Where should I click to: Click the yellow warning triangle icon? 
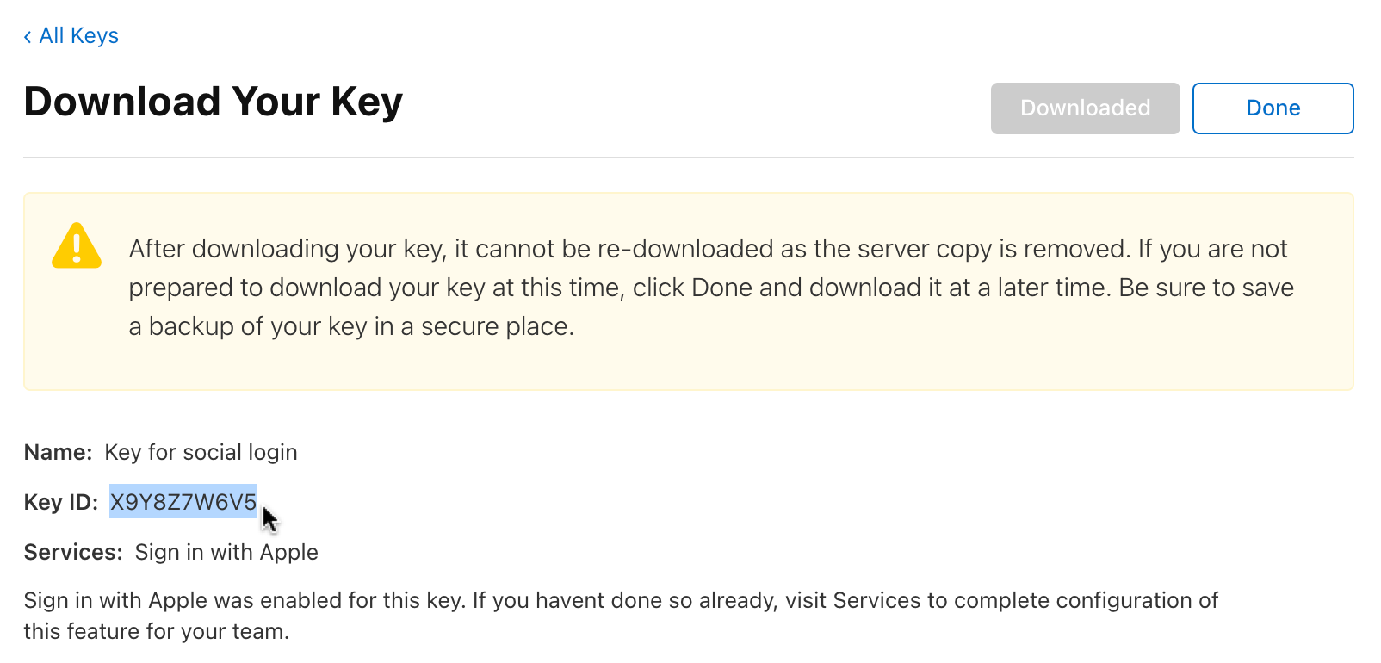point(76,250)
